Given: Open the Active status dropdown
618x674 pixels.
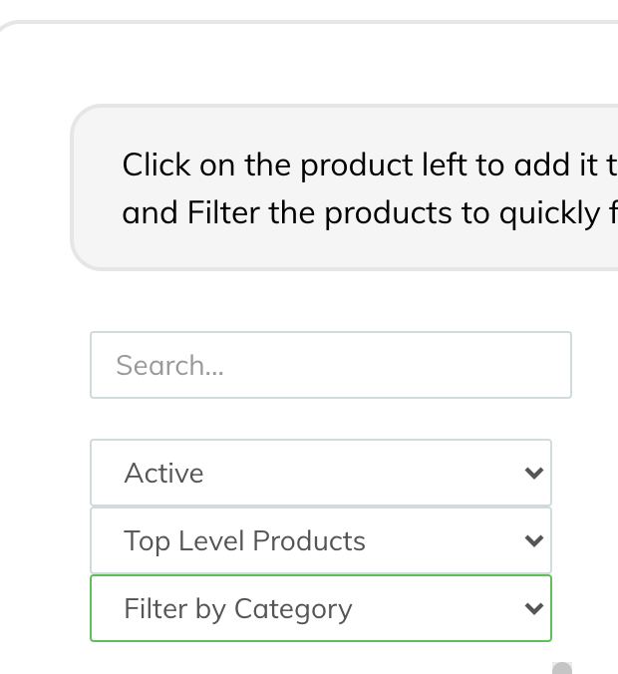Looking at the screenshot, I should point(320,473).
